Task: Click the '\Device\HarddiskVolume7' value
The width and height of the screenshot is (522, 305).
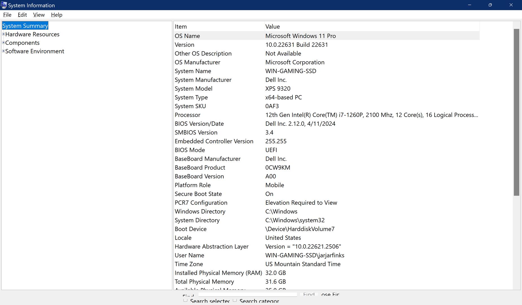Action: pos(300,228)
